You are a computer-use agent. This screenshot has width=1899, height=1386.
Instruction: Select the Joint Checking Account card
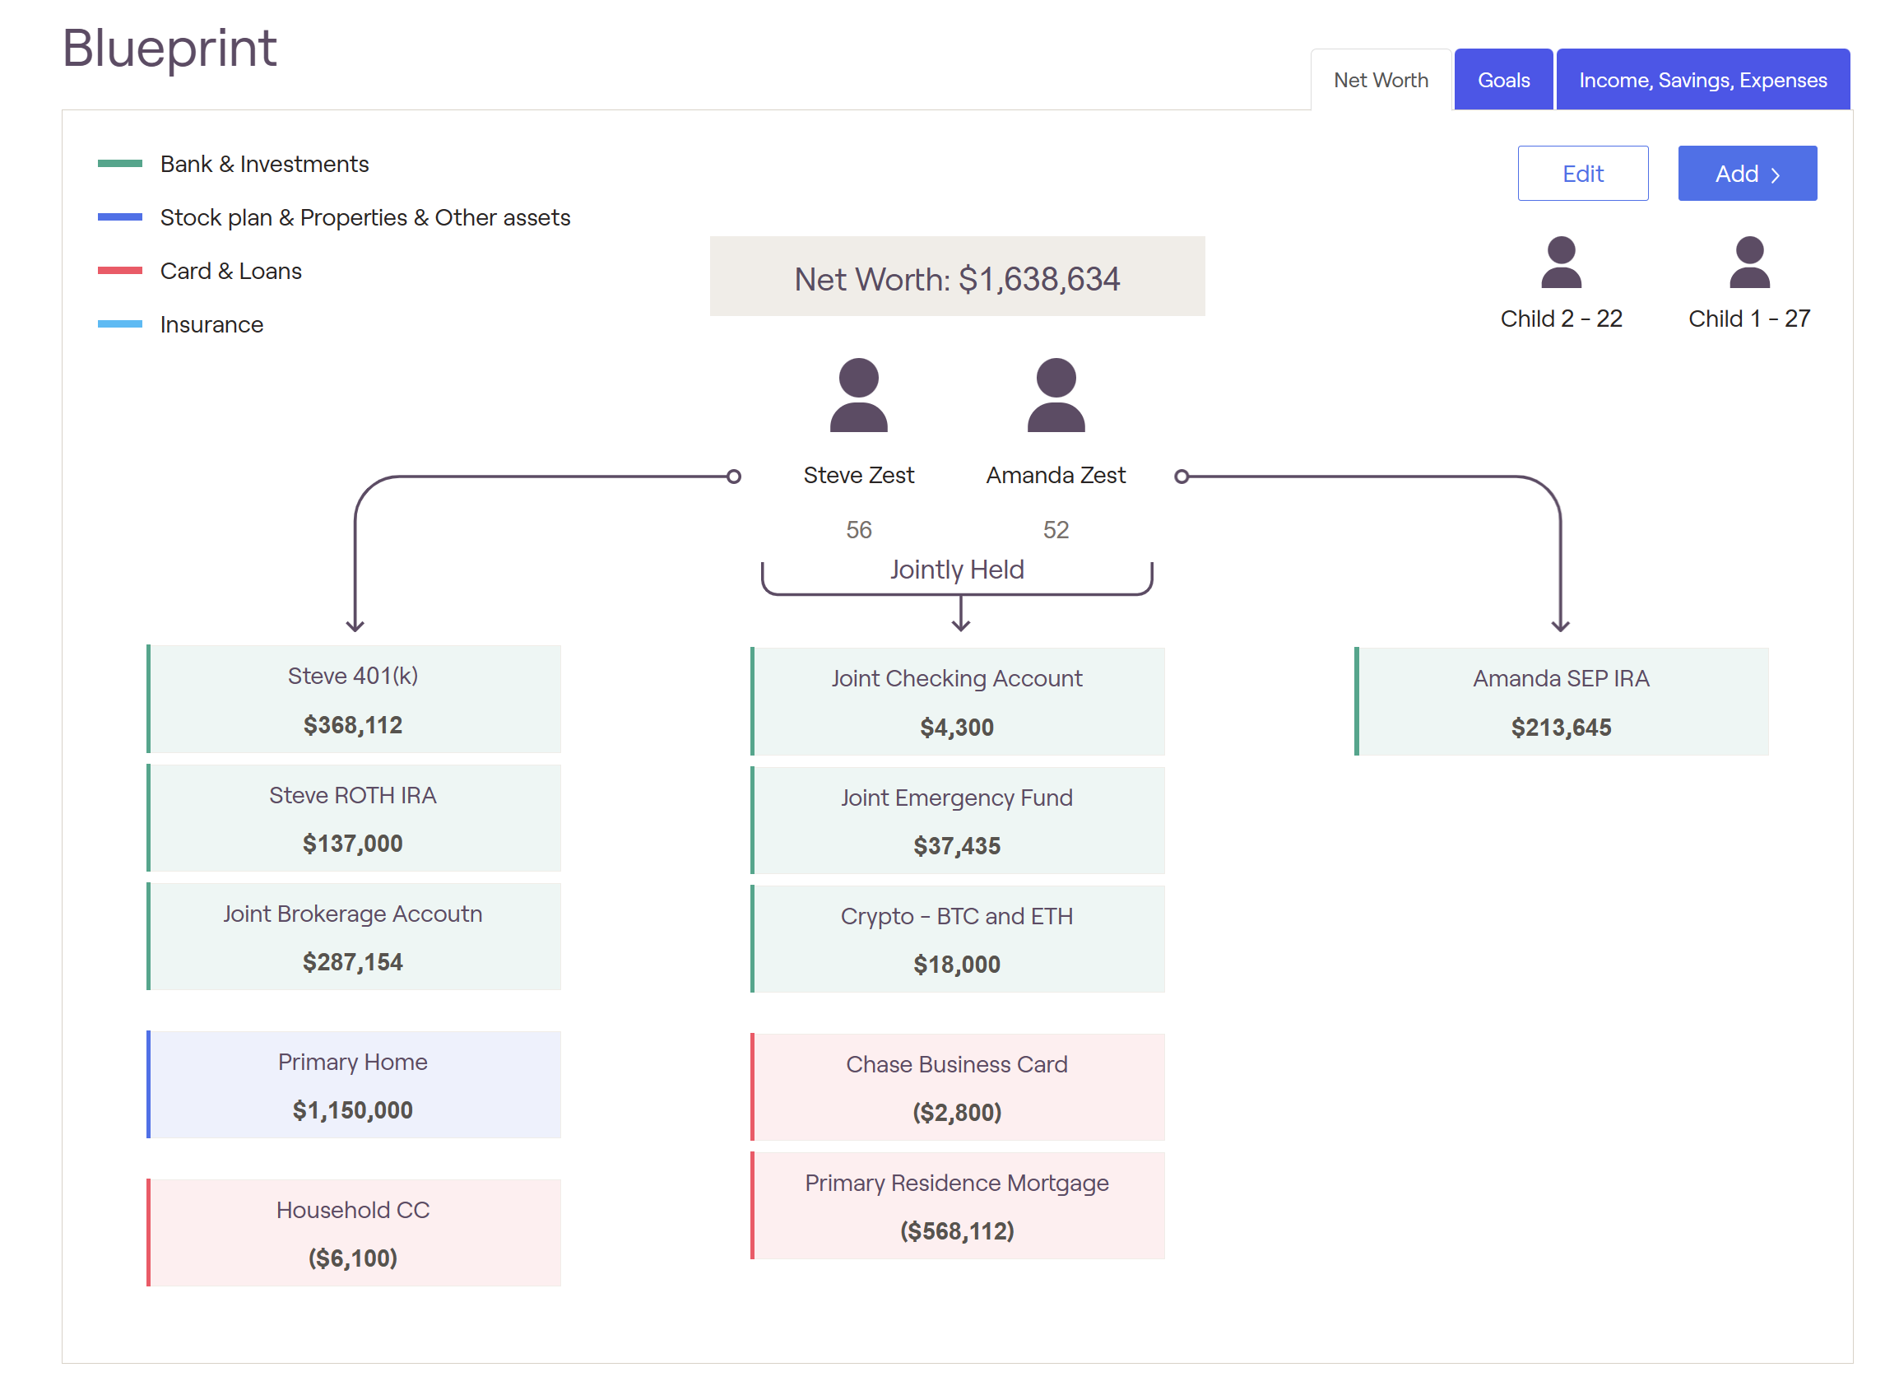point(956,701)
